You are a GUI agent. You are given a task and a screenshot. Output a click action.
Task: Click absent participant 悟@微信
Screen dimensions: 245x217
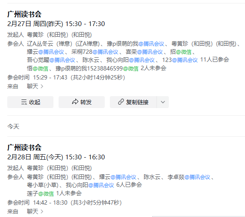pyautogui.click(x=38, y=68)
